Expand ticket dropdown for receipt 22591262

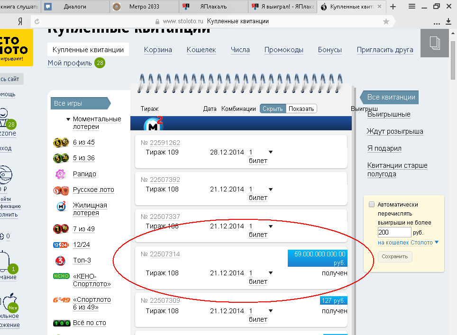pyautogui.click(x=271, y=152)
